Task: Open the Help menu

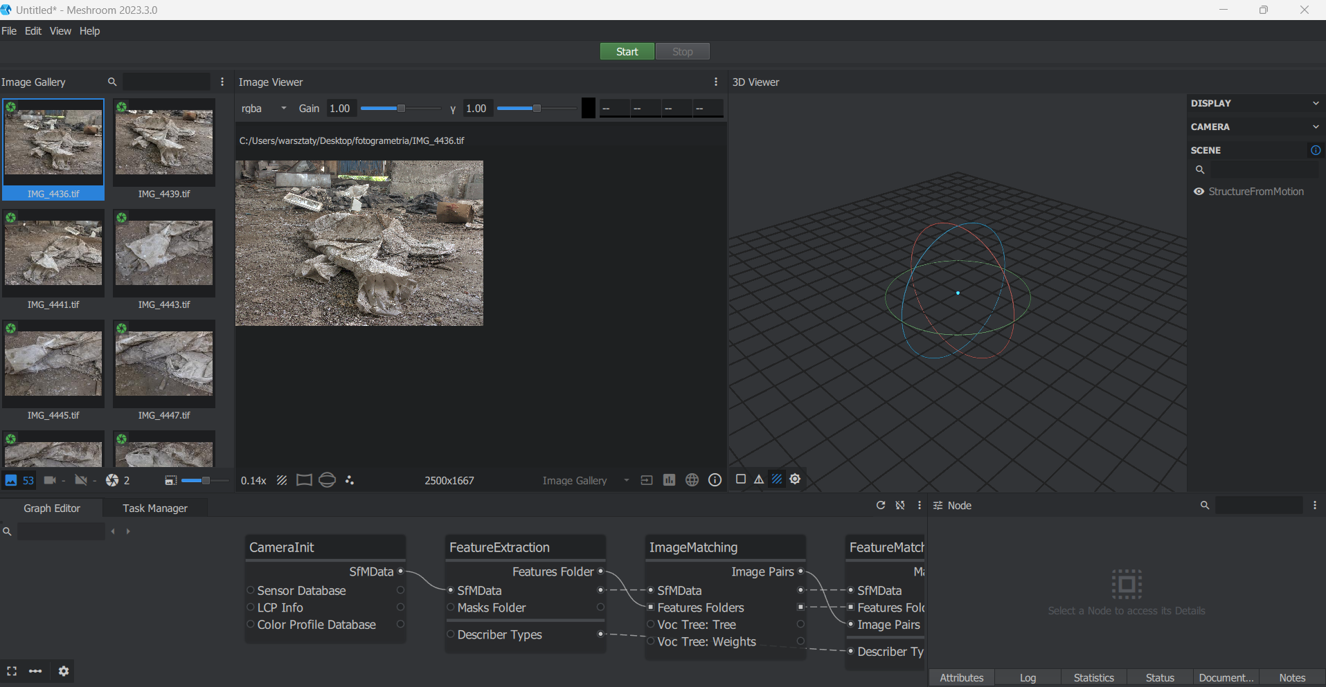Action: pyautogui.click(x=89, y=31)
